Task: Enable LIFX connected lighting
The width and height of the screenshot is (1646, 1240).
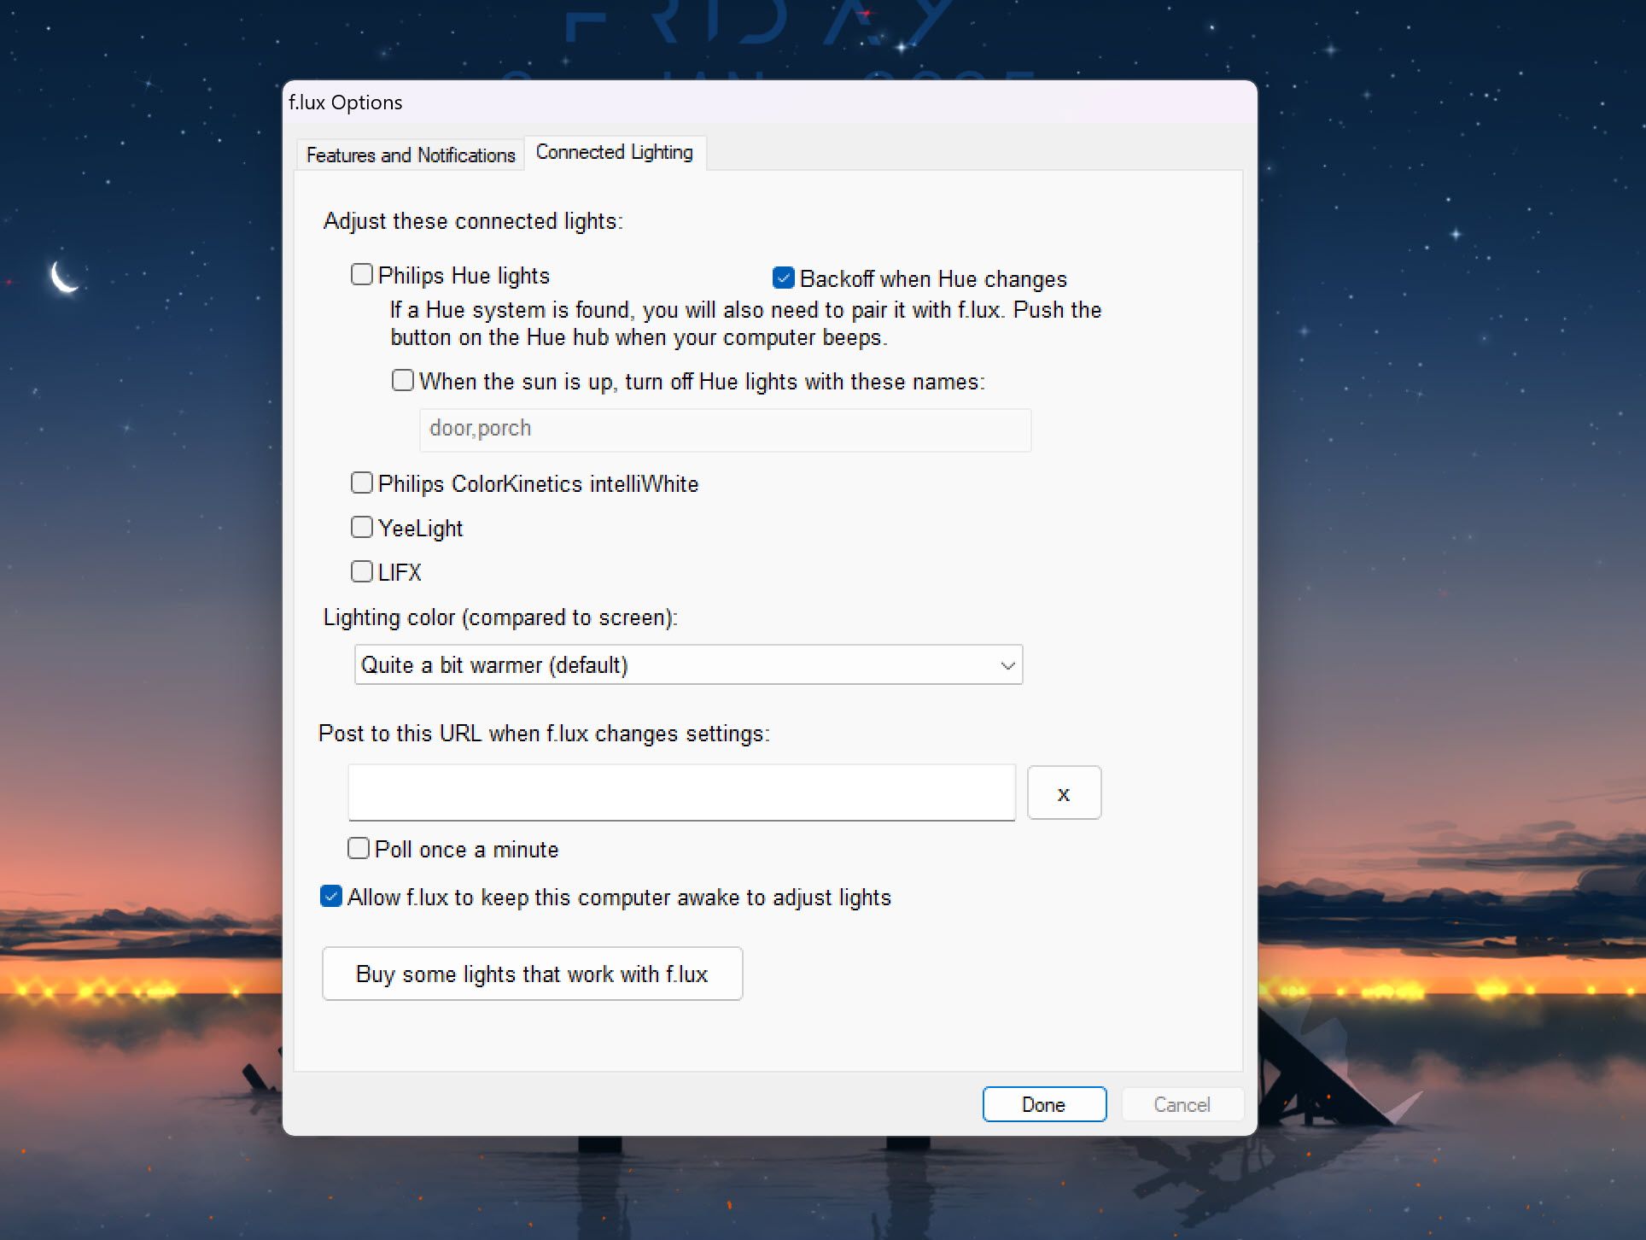Action: point(362,570)
